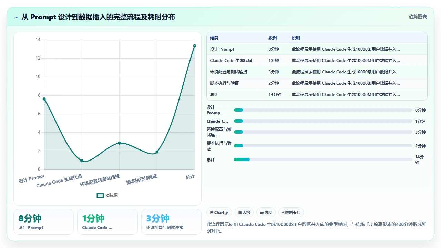441x248 pixels.
Task: Click the 指标值 legend label
Action: pos(112,195)
